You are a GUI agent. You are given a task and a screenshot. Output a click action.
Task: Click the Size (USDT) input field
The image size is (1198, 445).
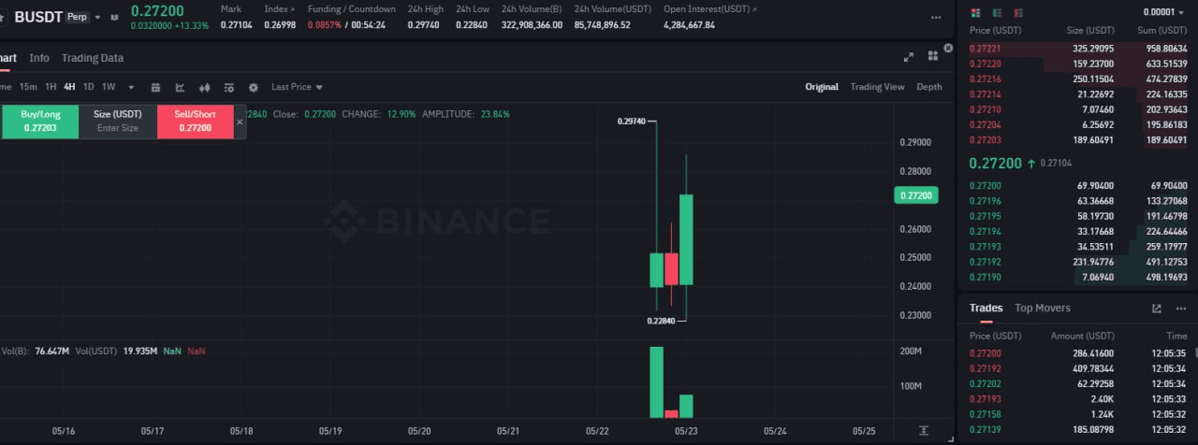[x=117, y=127]
